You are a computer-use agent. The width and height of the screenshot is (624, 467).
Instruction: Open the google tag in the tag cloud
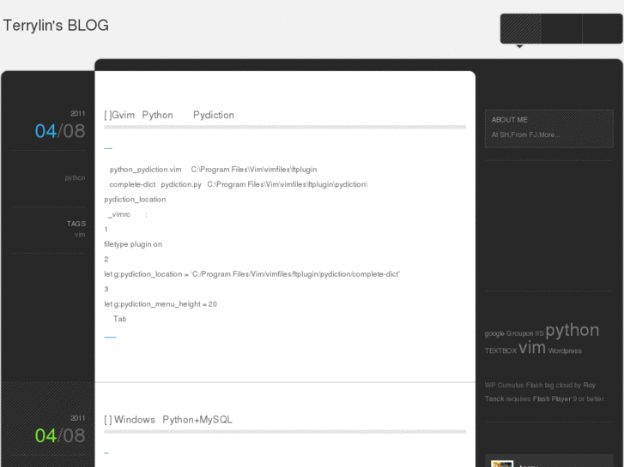coord(494,333)
